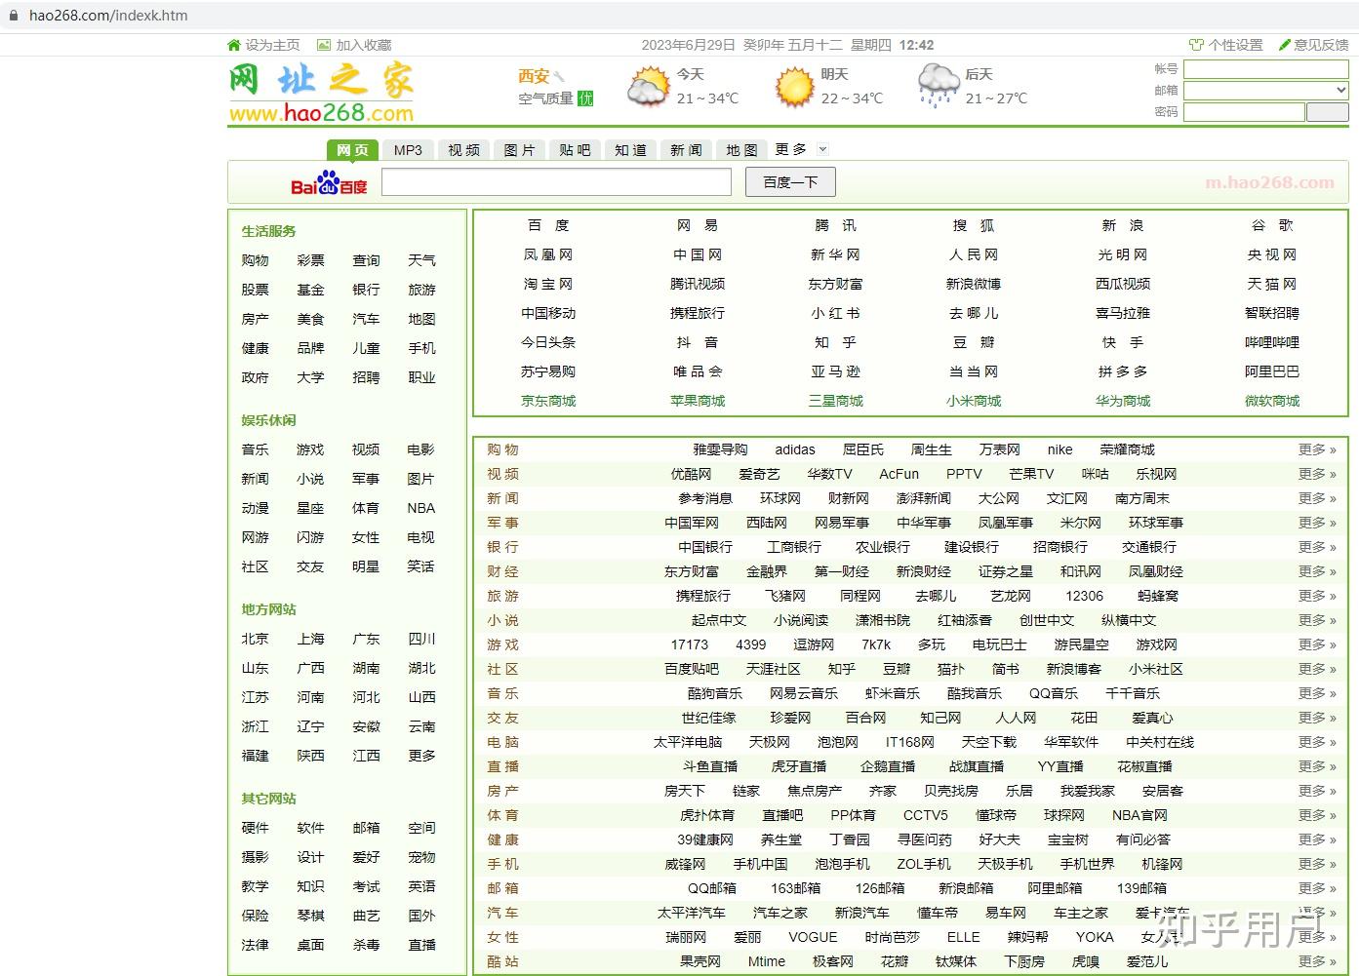Click the green 优 air quality badge
Screen dimensions: 1359x976
585,98
